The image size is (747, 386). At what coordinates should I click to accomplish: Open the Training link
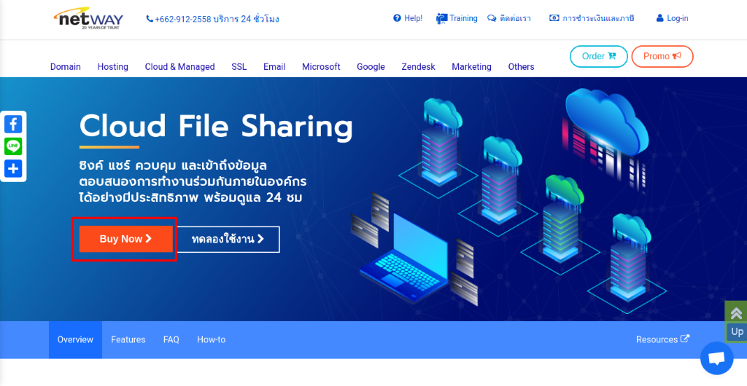457,18
